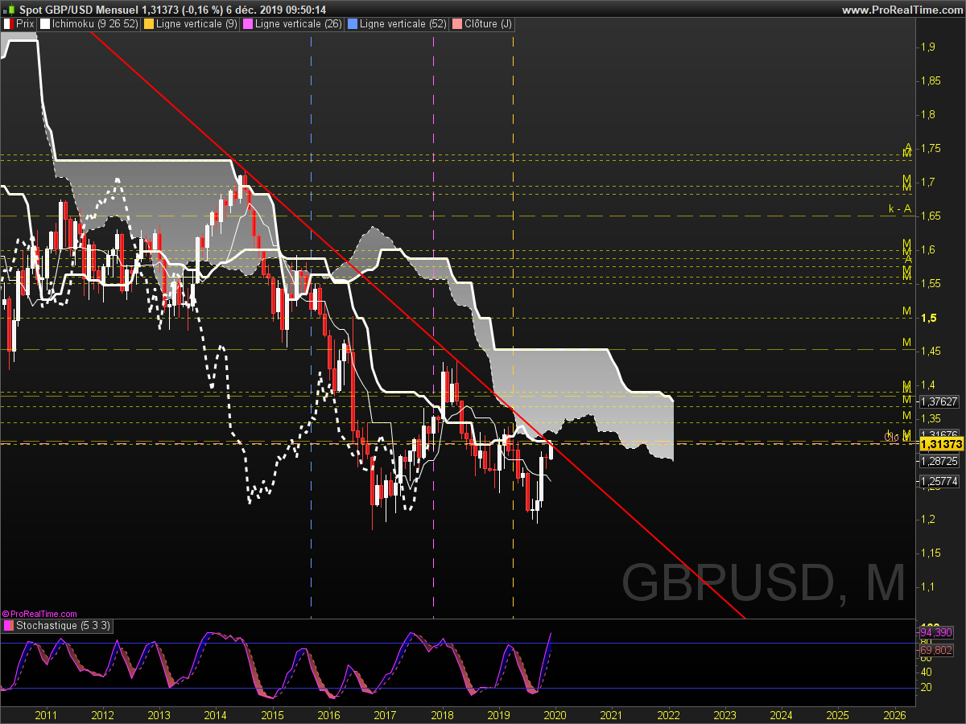Select the Ligne verticale (26) label
This screenshot has width=966, height=724.
(x=298, y=24)
